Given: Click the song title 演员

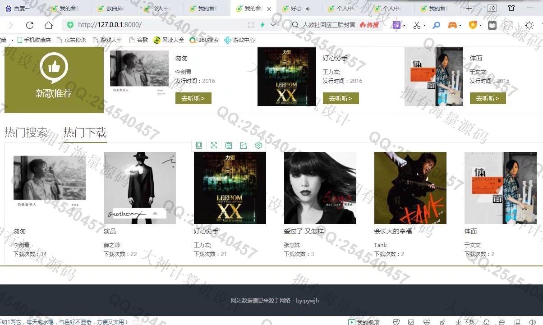Looking at the screenshot, I should [110, 231].
